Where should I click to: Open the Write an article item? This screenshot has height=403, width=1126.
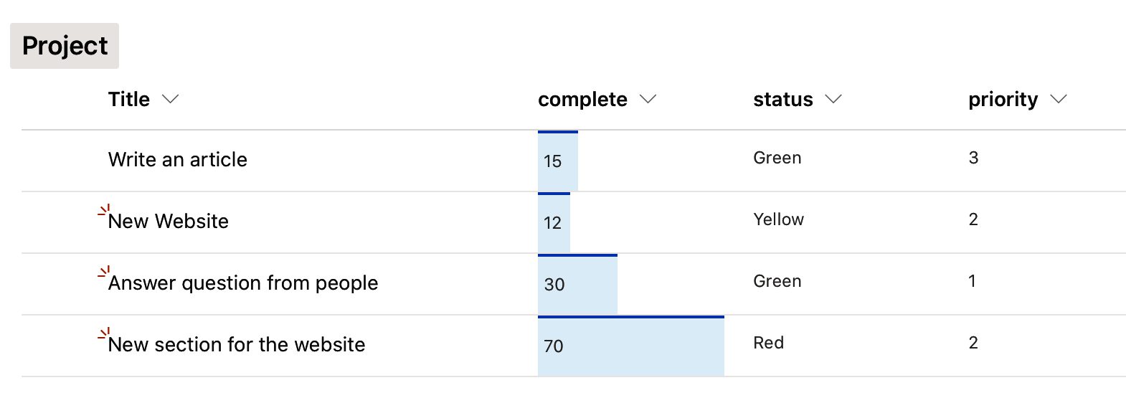pos(178,159)
